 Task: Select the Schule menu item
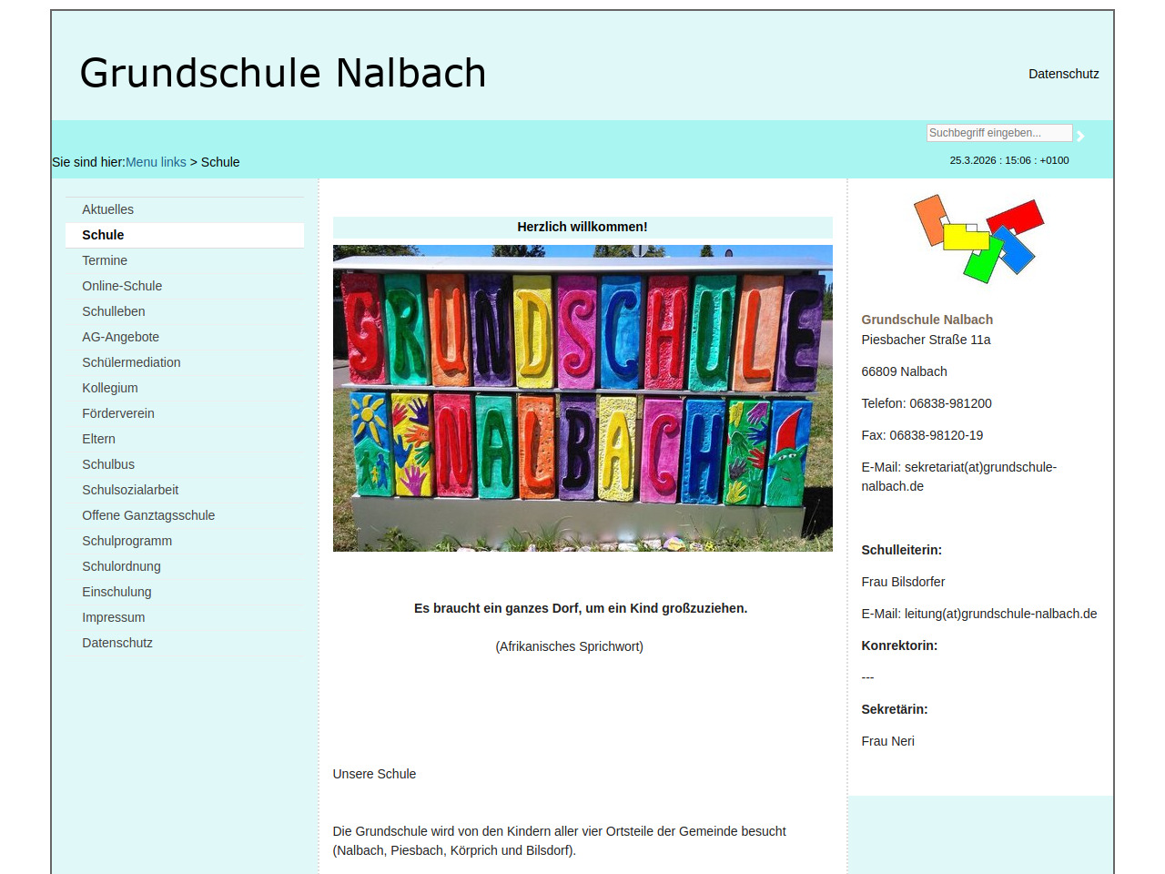(103, 235)
